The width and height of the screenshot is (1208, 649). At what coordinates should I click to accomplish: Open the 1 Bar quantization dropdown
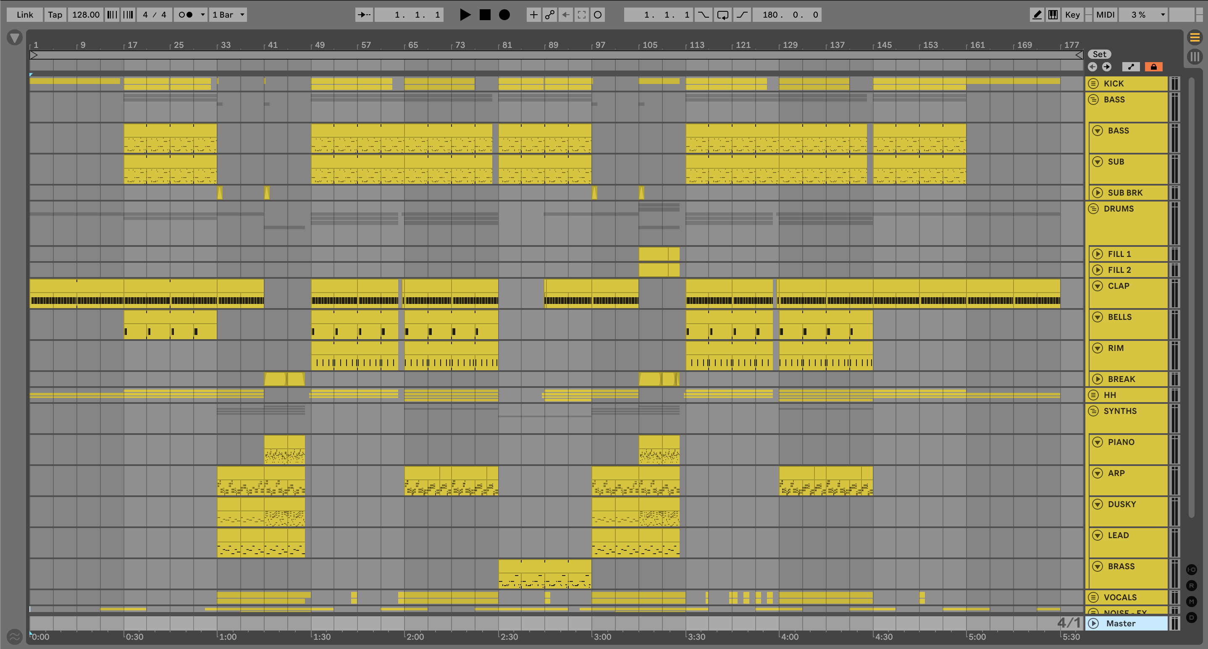(228, 15)
